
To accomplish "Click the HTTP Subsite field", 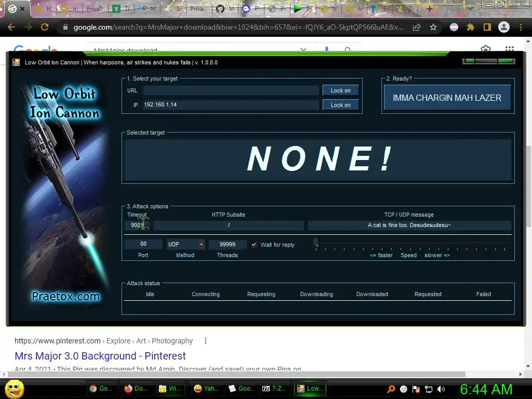I will [x=229, y=225].
